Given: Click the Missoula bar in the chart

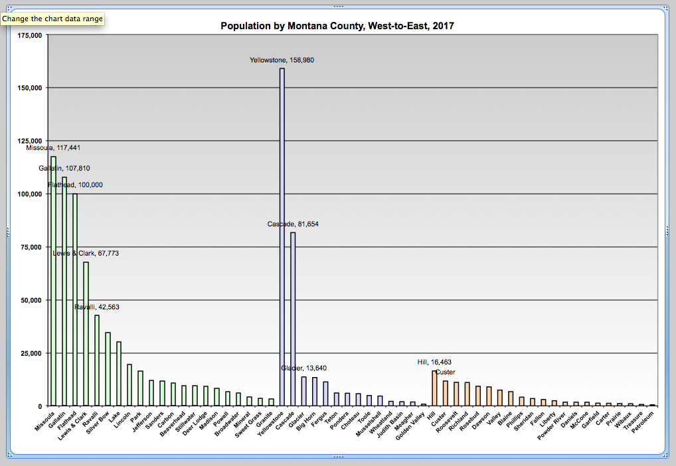Looking at the screenshot, I should 52,279.
